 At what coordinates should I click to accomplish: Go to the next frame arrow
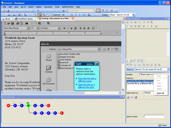[x=80, y=15]
